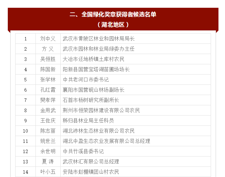Click row number 10 in the table

[x=26, y=131]
